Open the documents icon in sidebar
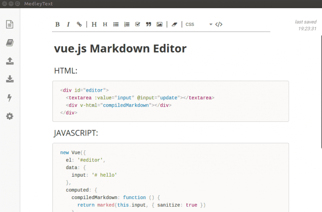 pyautogui.click(x=10, y=24)
